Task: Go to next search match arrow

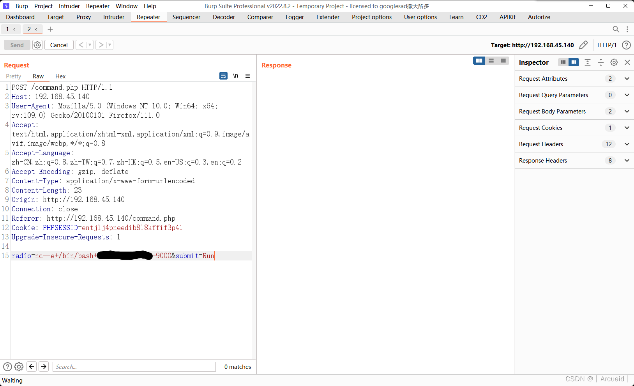Action: 44,367
